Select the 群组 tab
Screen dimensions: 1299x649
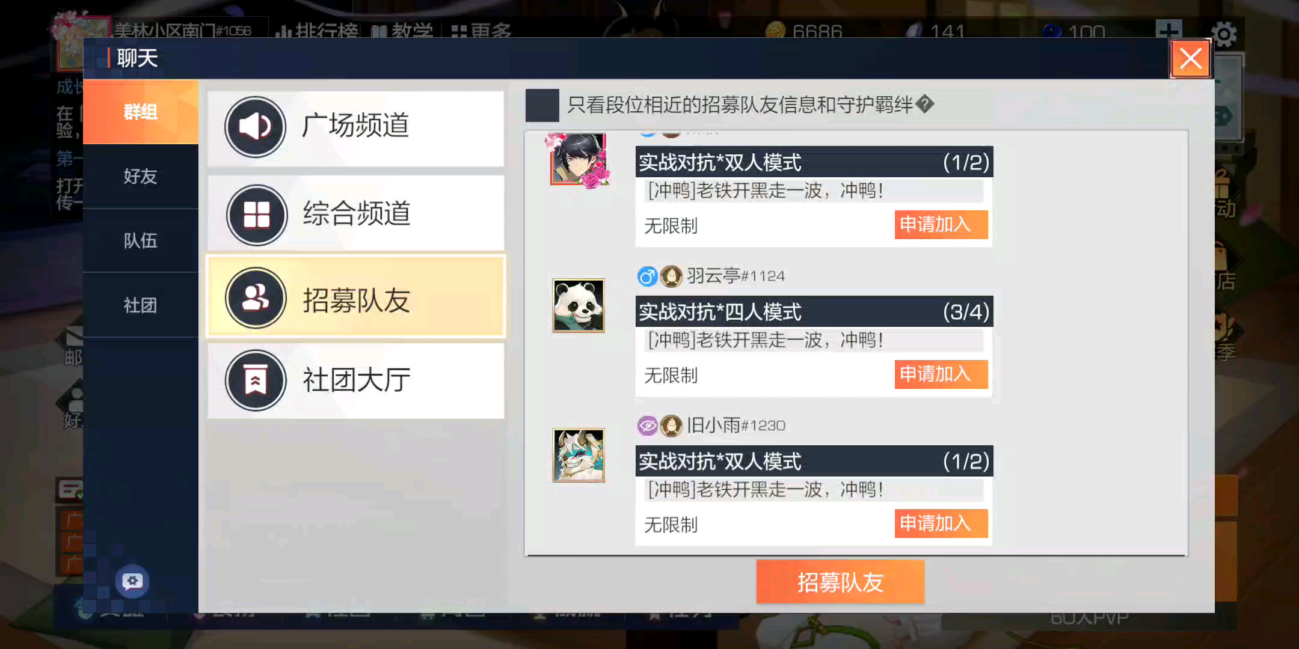(x=140, y=112)
